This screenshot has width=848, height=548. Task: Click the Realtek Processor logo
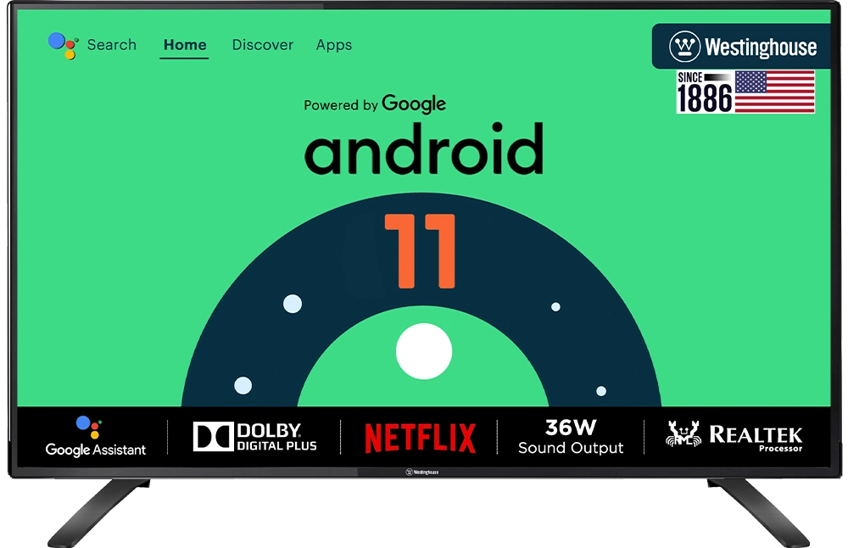coord(734,434)
